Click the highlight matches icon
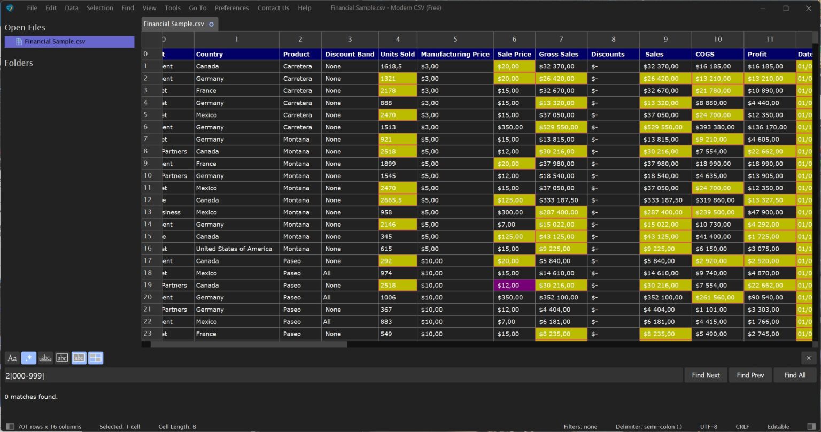This screenshot has height=432, width=821. click(x=79, y=358)
